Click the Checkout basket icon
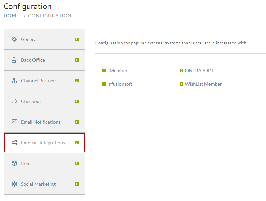 click(14, 101)
